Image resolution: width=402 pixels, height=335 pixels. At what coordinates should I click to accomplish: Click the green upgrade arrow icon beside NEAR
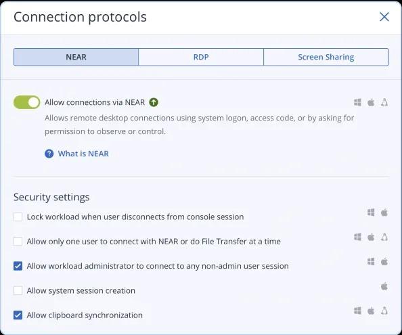154,102
